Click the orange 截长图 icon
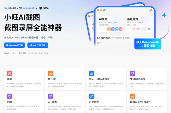Image resolution: width=171 pixels, height=113 pixels. [50, 73]
